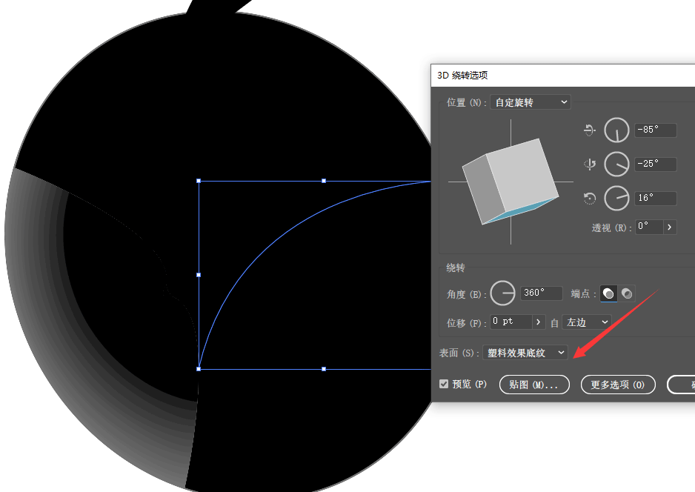Click the X-axis rotation field -85°
695x492 pixels.
(x=656, y=130)
